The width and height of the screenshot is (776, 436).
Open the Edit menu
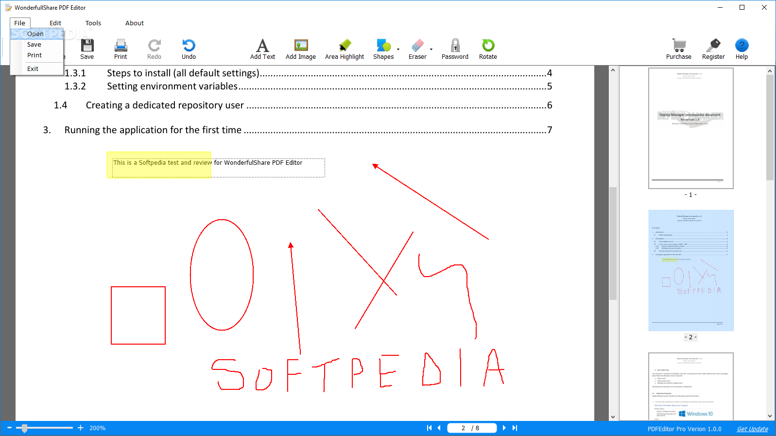pos(55,23)
